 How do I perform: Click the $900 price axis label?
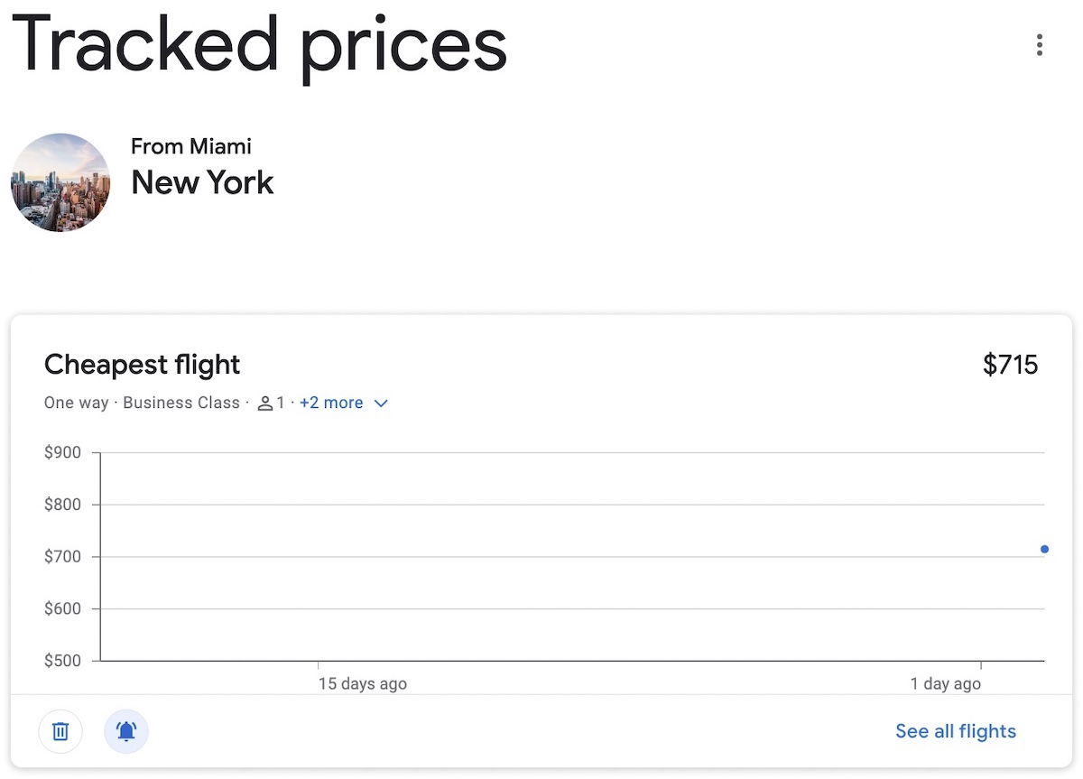pyautogui.click(x=62, y=452)
